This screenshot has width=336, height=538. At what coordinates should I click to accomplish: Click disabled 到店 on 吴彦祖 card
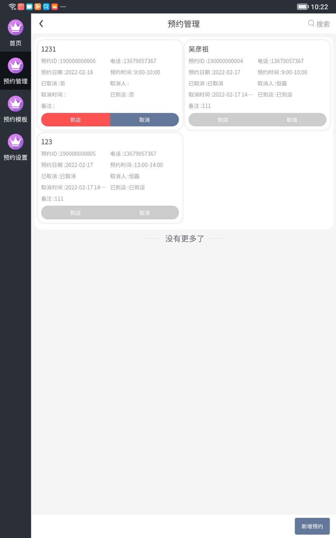[223, 120]
